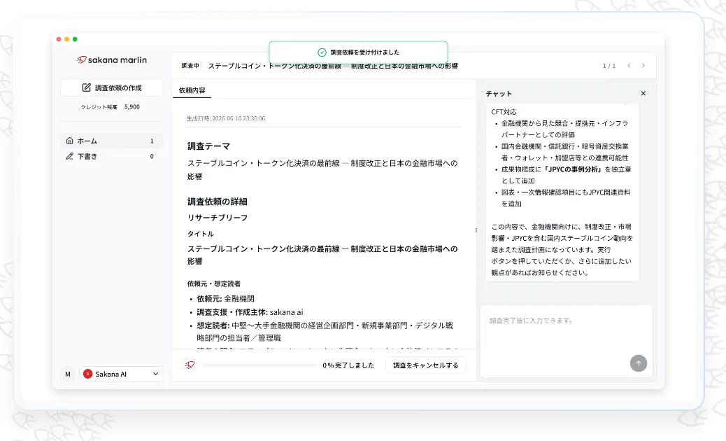Open 調査依頼の作成 to create a request
The image size is (726, 441).
[112, 87]
